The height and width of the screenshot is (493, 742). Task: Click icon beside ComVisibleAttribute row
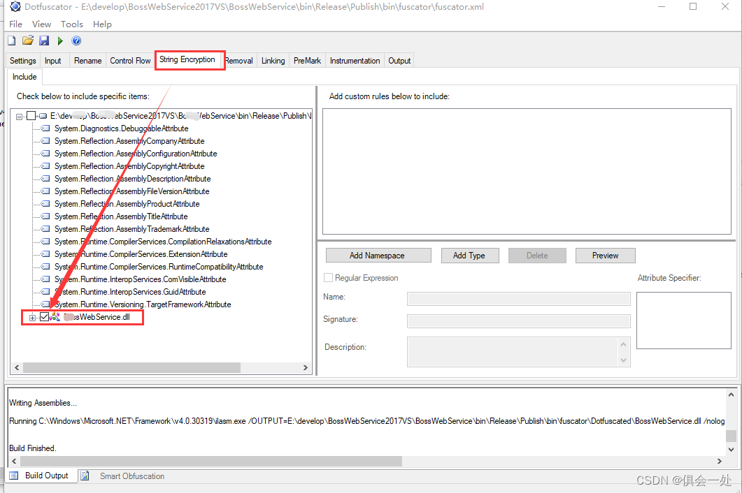click(45, 279)
